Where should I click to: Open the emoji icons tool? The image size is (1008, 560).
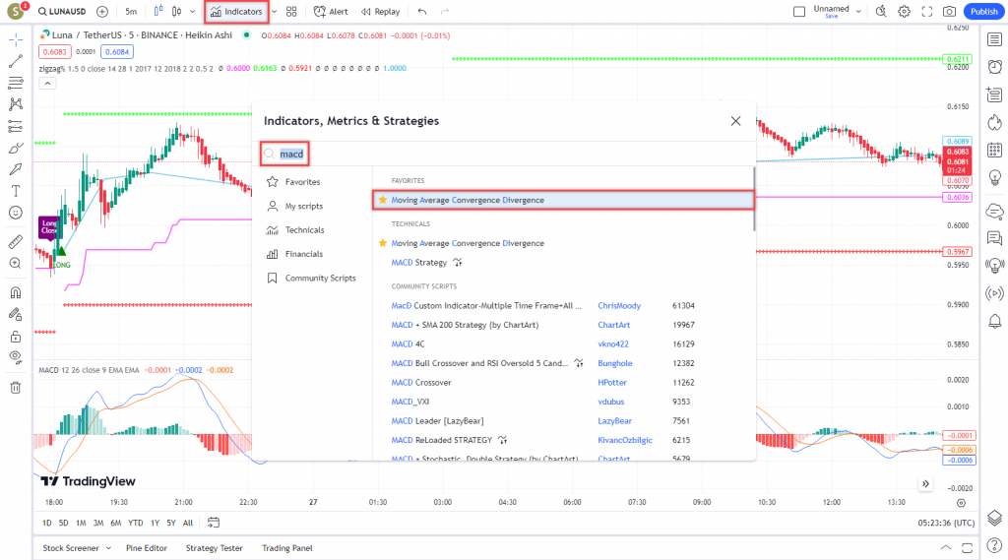(16, 213)
